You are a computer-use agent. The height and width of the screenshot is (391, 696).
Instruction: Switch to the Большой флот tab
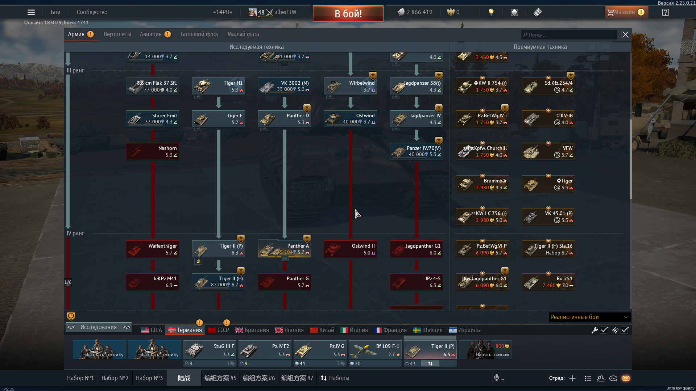click(200, 34)
